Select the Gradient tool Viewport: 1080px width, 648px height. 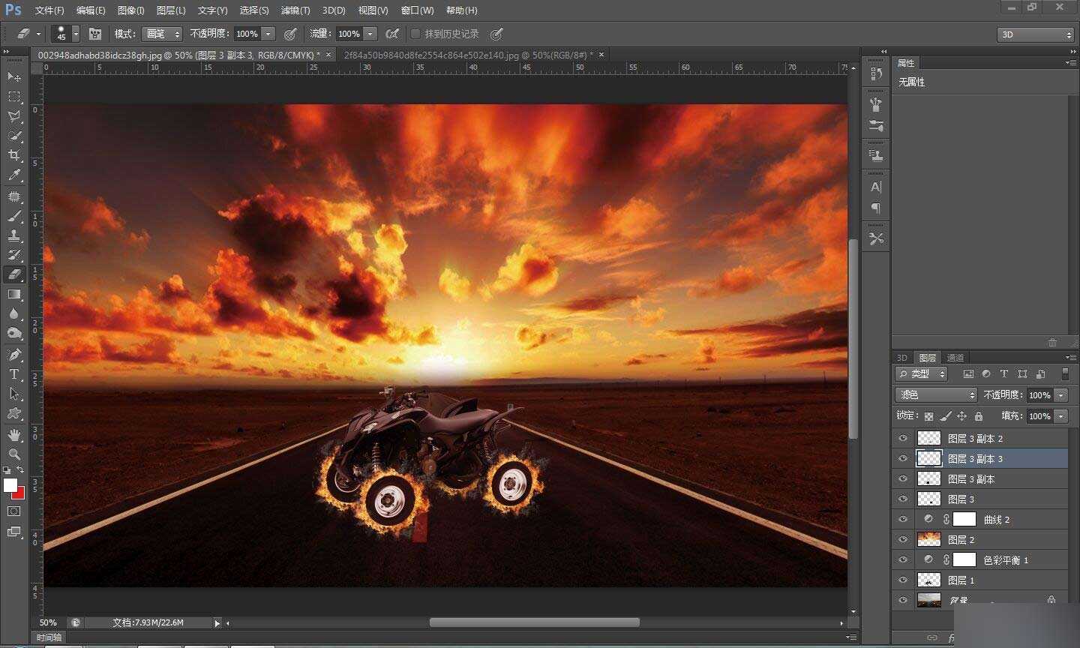click(x=14, y=295)
